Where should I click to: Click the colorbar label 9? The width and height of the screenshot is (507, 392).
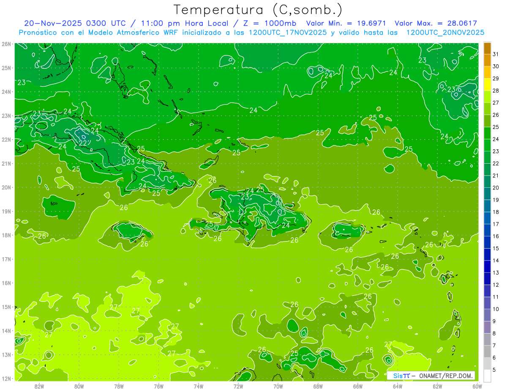494,321
